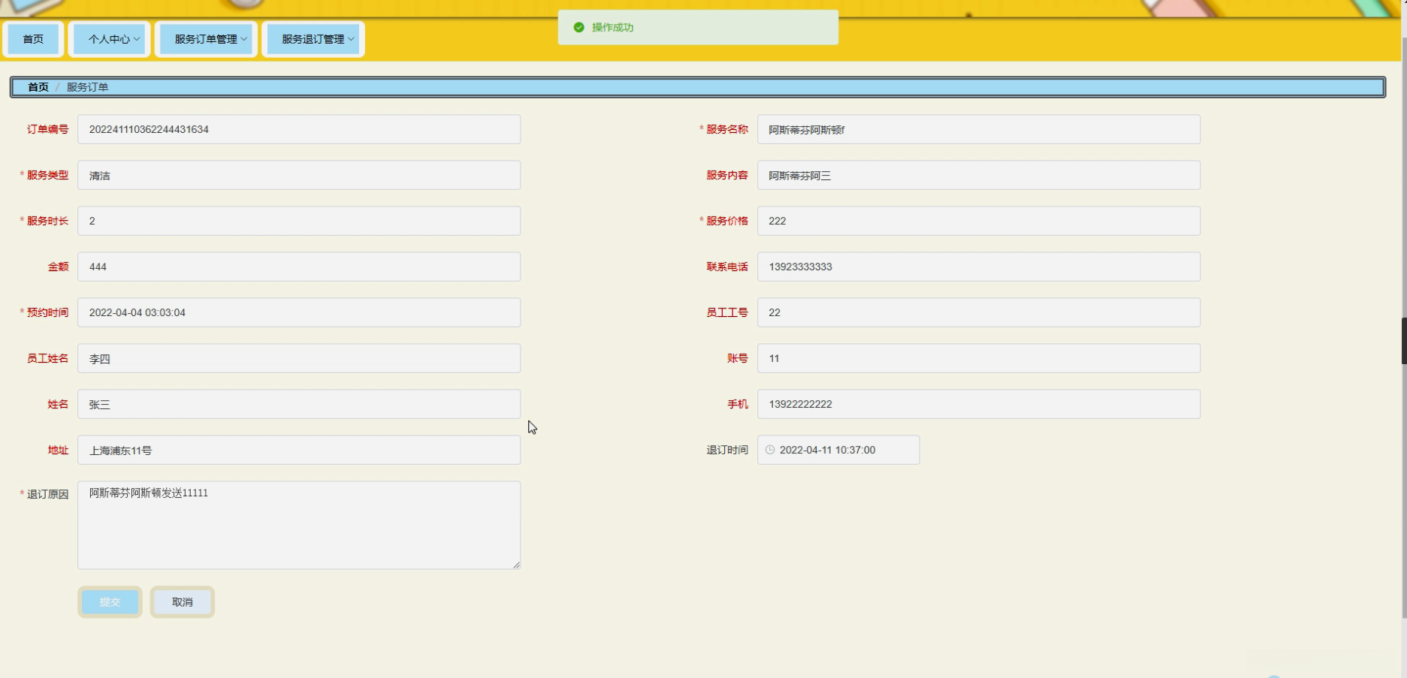Screen dimensions: 1407x678
Task: Click the 手机 field with 13922222222
Action: (x=979, y=404)
